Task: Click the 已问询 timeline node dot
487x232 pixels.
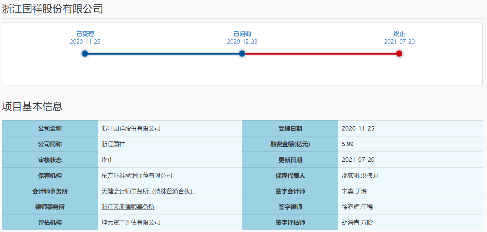Action: point(242,54)
